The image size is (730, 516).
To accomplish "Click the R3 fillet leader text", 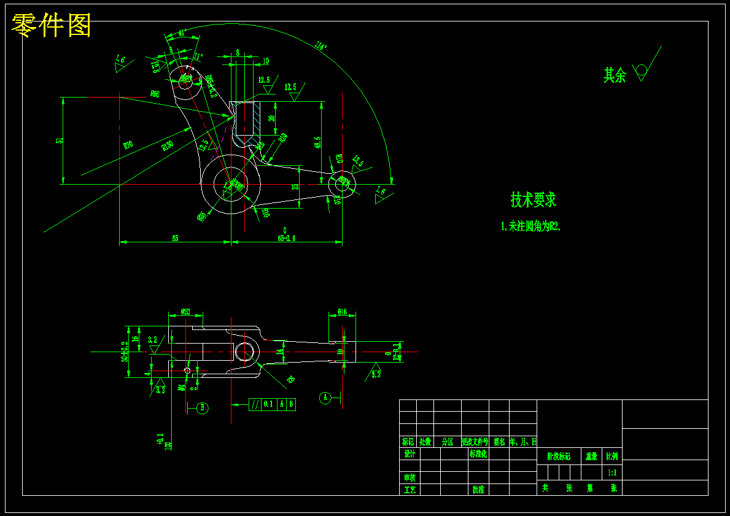I will [291, 379].
